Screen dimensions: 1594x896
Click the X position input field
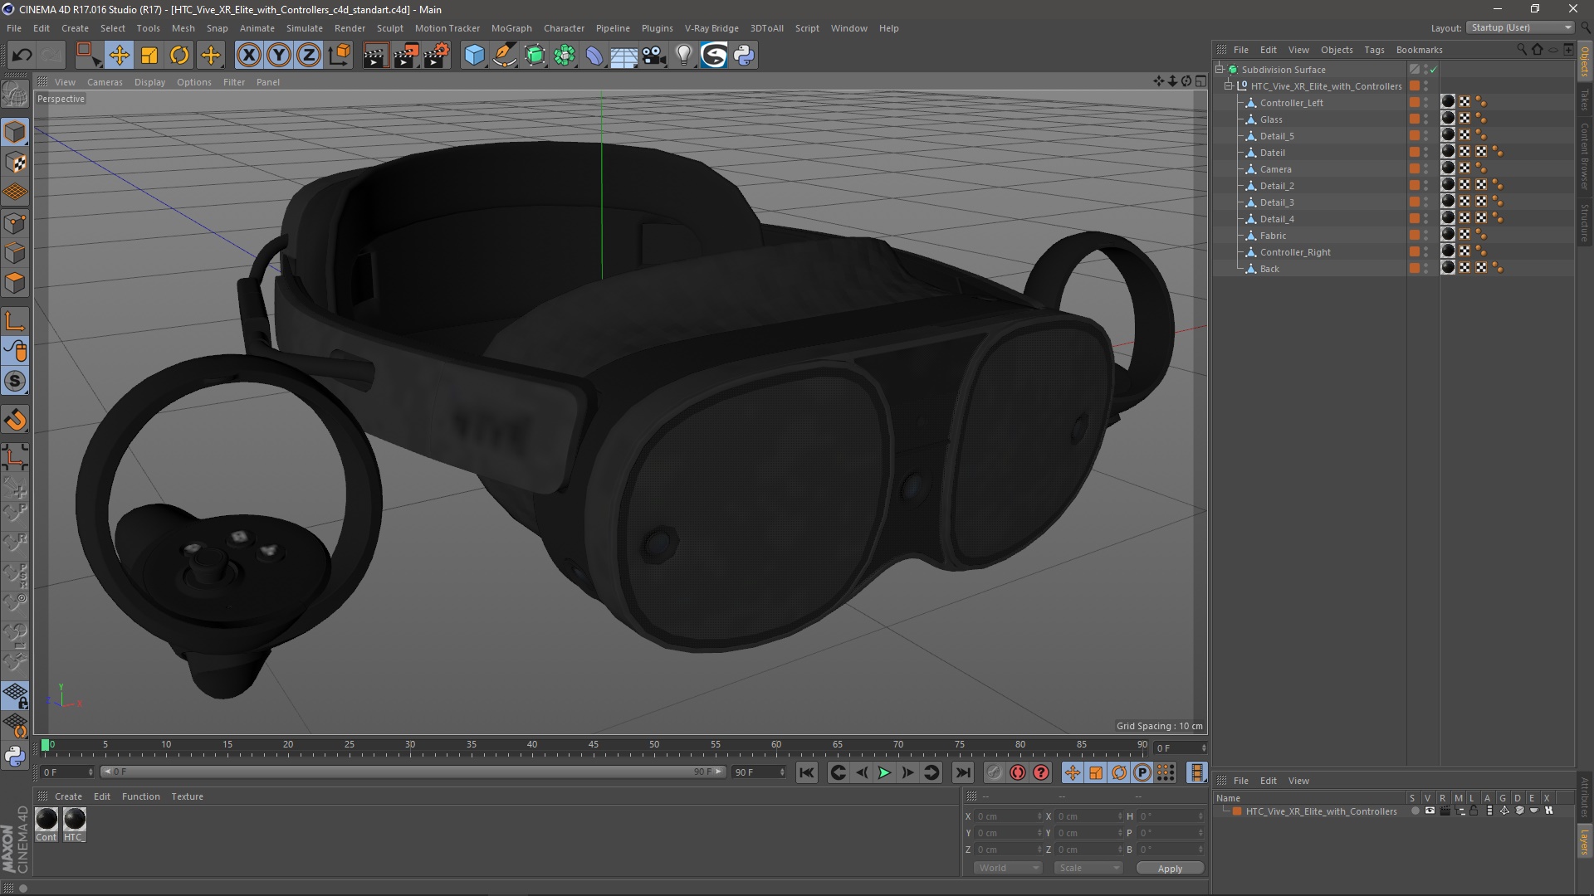point(1008,816)
